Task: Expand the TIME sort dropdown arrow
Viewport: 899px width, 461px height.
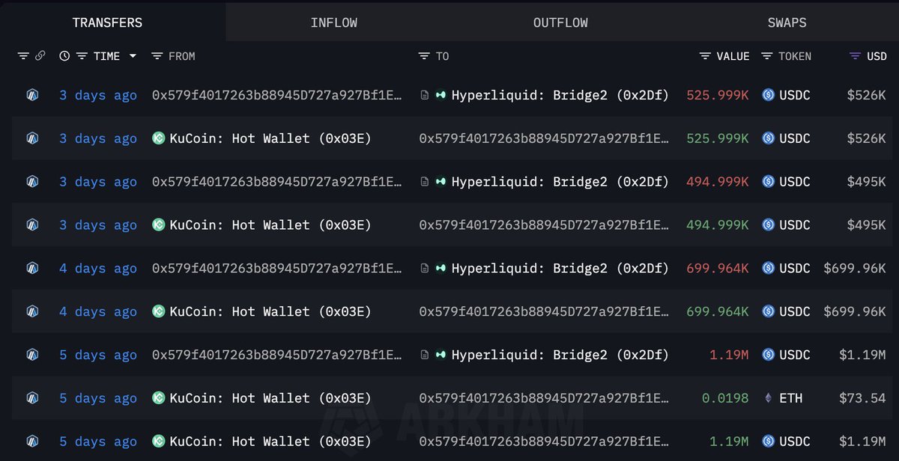Action: point(133,56)
